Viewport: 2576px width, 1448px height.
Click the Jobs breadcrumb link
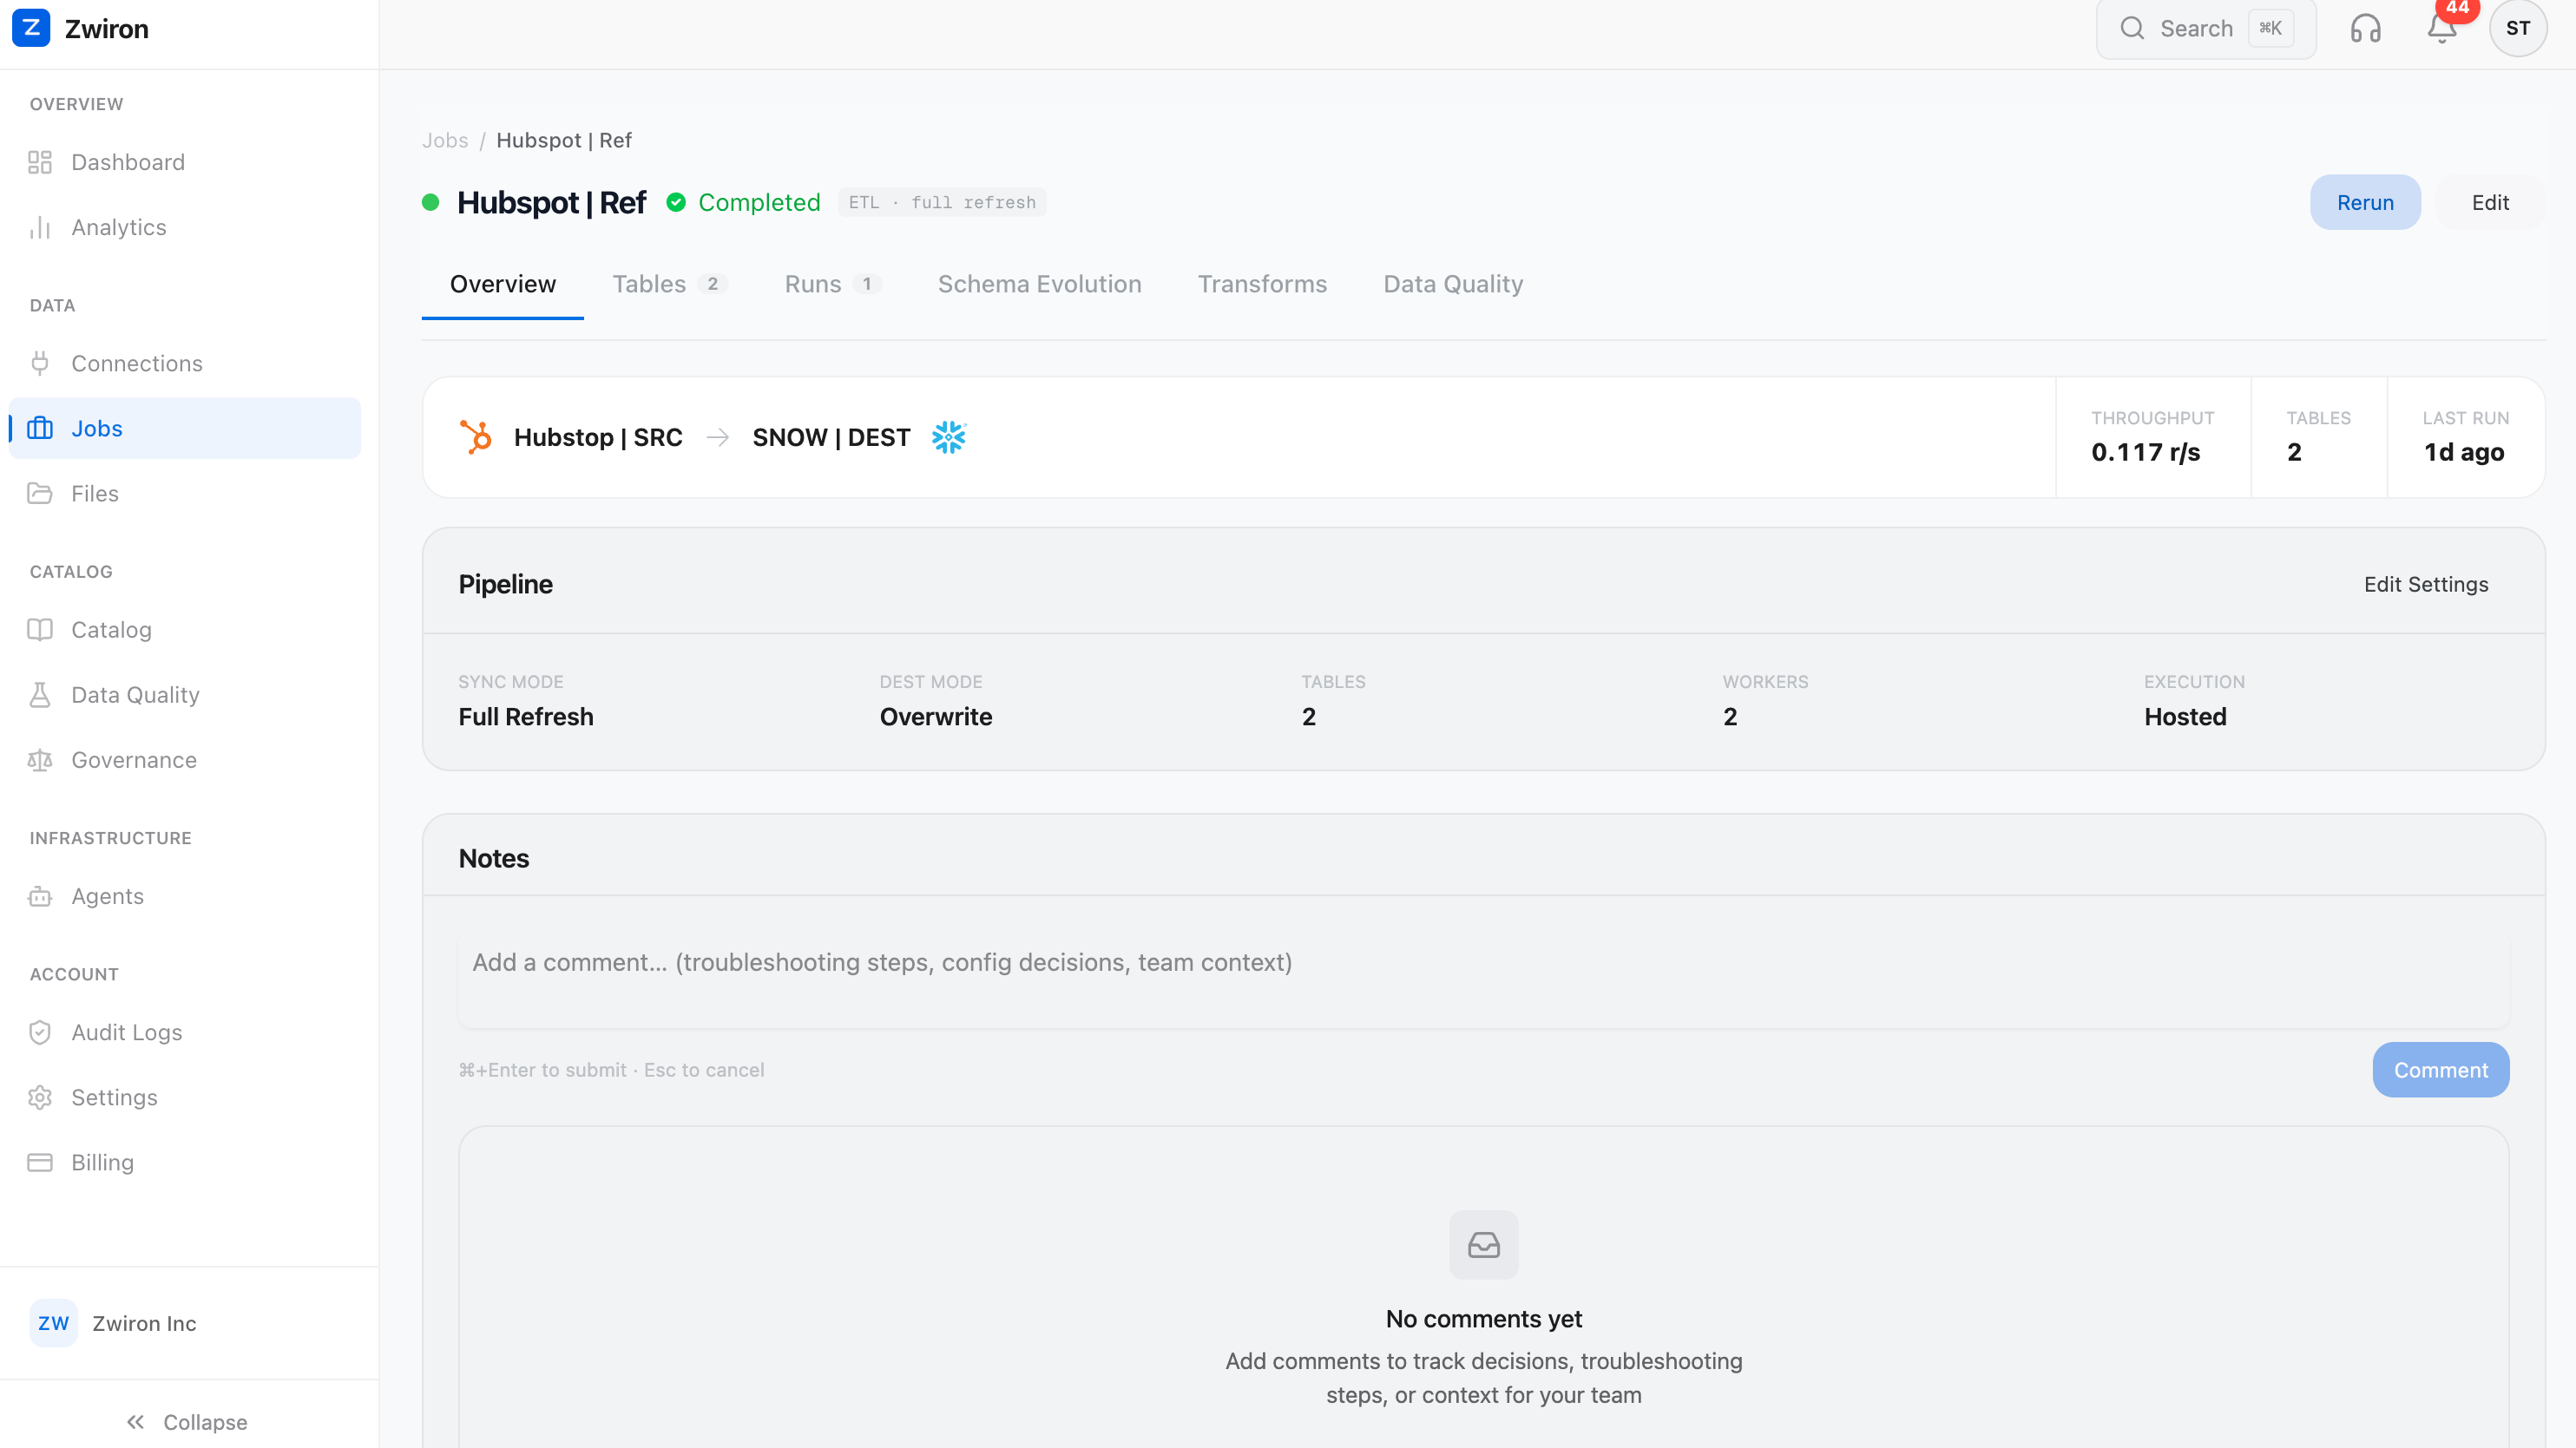tap(445, 140)
